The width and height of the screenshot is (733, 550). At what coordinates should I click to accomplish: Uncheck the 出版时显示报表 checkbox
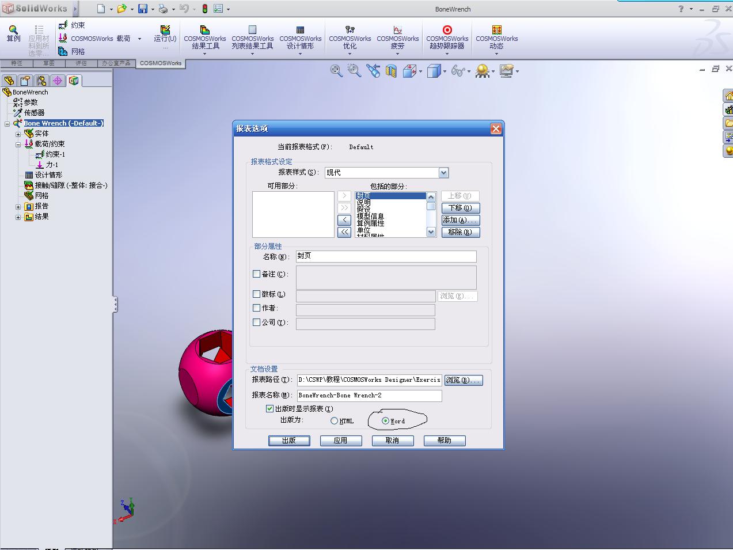click(x=269, y=408)
